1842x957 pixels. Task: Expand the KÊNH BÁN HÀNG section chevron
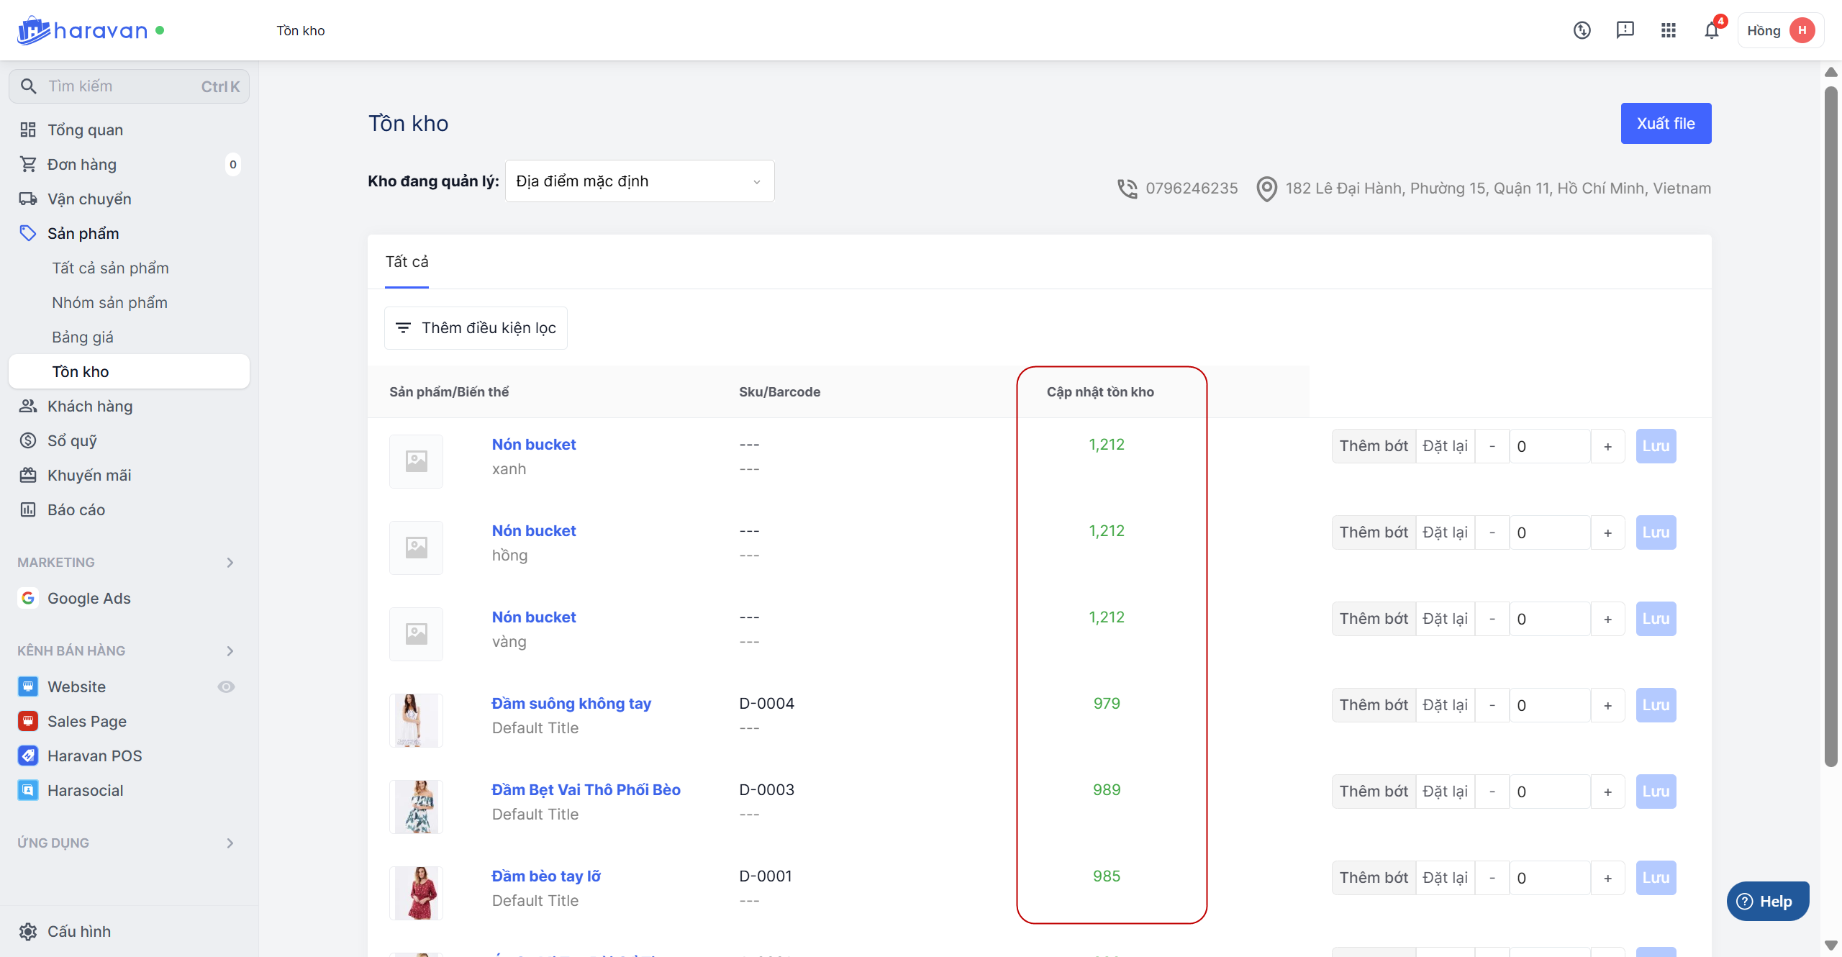[230, 651]
